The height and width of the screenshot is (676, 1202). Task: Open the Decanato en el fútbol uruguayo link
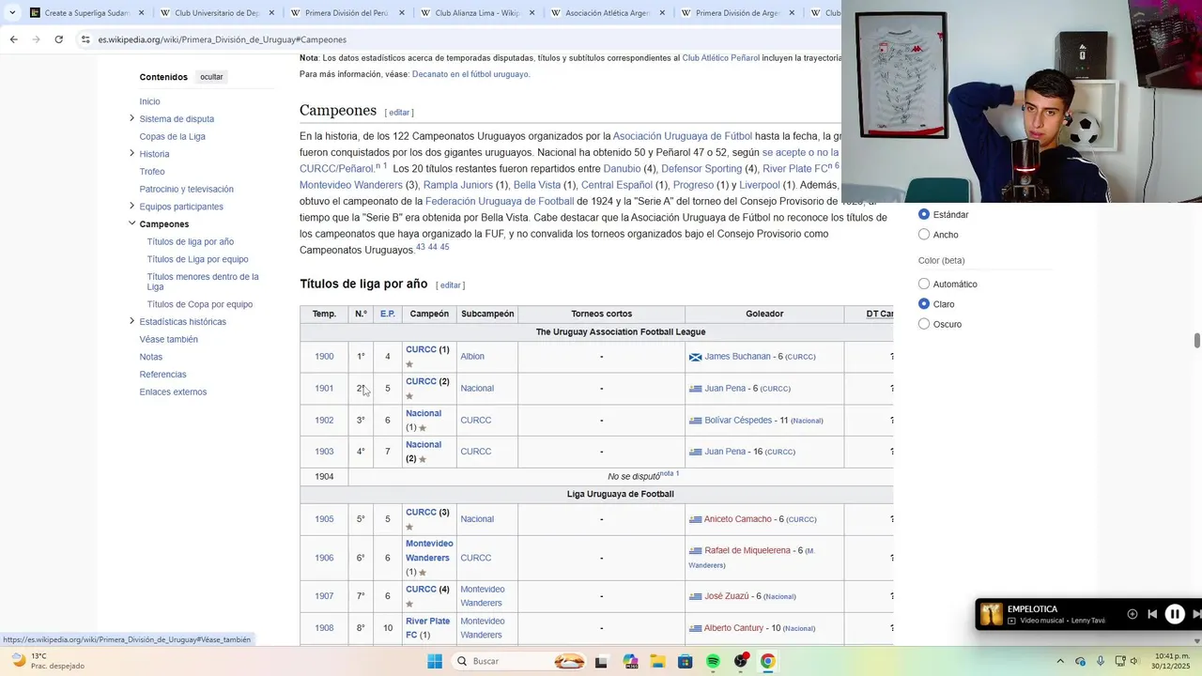pos(470,74)
